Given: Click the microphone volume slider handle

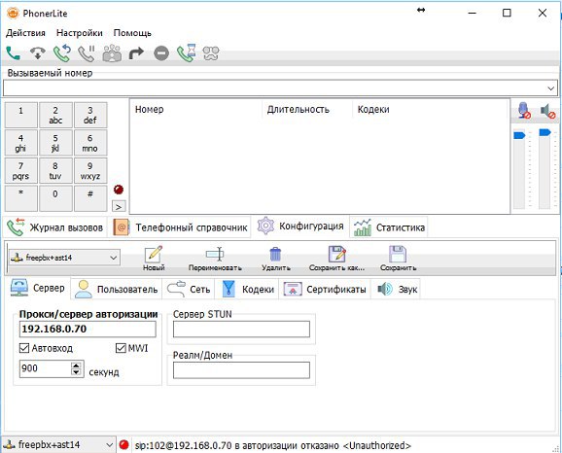Looking at the screenshot, I should coord(520,135).
